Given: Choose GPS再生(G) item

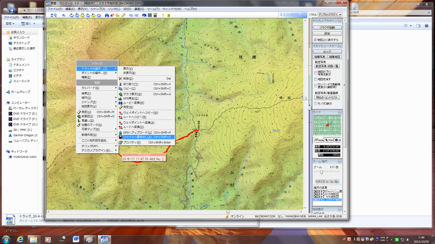Looking at the screenshot, I should tap(146, 98).
